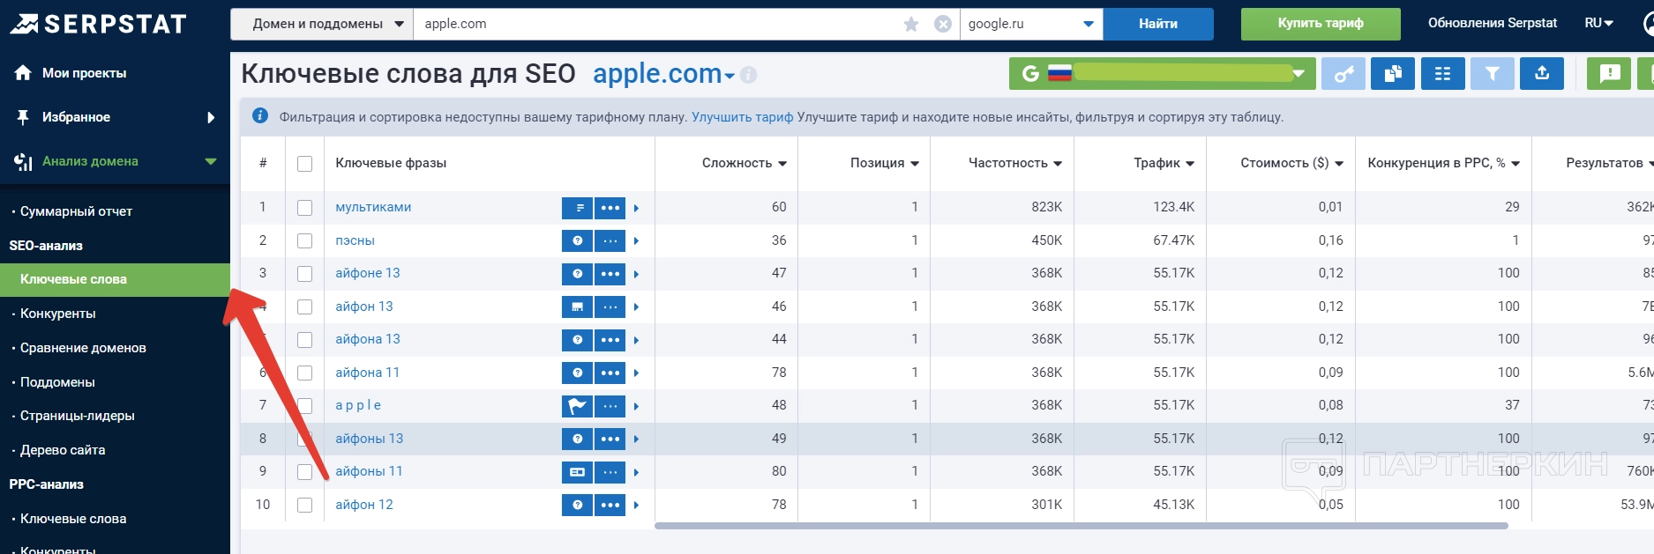Open Поддомены in the sidebar
Viewport: 1654px width, 554px height.
coord(57,382)
